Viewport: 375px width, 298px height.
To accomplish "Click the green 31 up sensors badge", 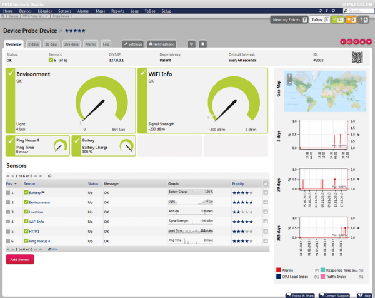I will [337, 19].
